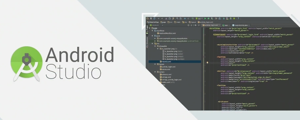Start debugging with the green bug icon

[209, 18]
